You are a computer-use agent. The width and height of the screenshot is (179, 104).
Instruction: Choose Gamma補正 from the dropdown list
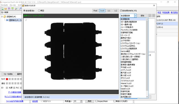[125, 51]
